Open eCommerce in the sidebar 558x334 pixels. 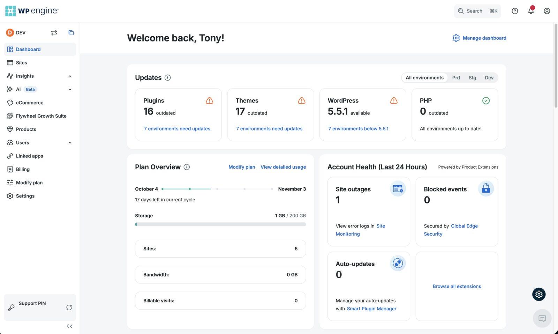click(40, 103)
